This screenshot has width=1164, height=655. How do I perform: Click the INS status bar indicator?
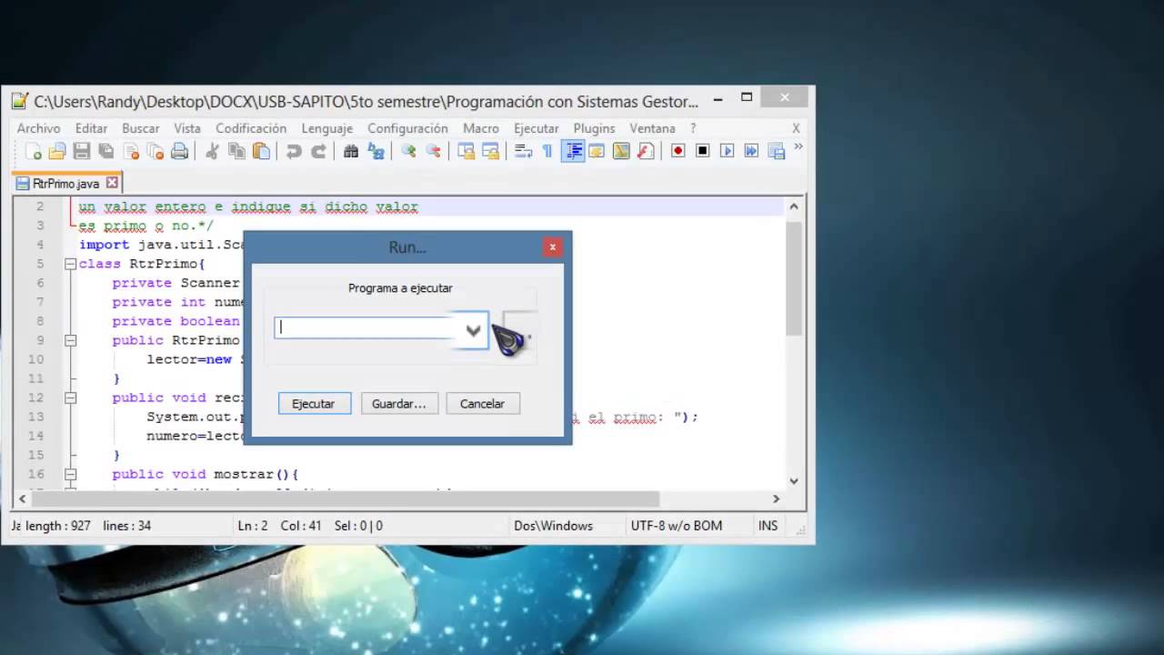click(x=768, y=526)
